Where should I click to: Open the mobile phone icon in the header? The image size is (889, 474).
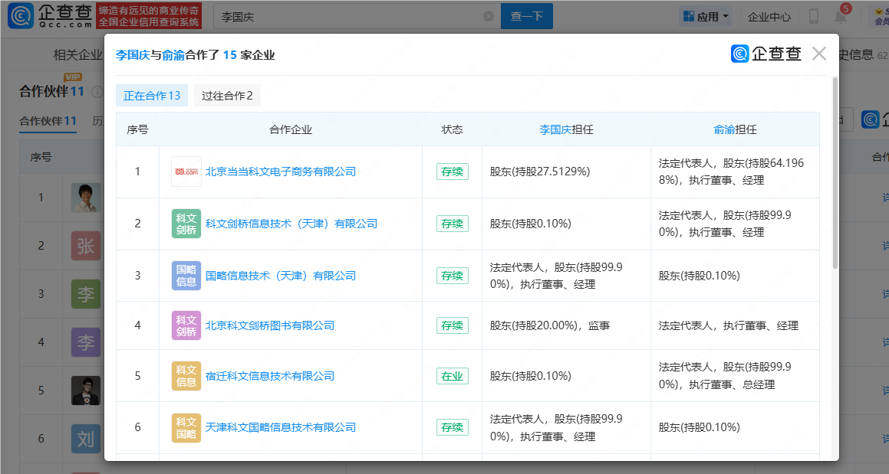(814, 16)
